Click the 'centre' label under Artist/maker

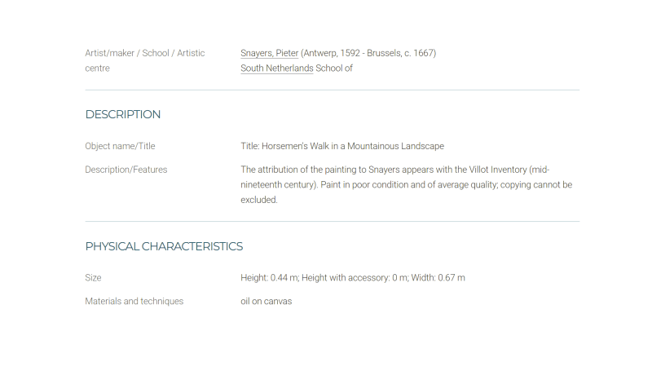(97, 68)
